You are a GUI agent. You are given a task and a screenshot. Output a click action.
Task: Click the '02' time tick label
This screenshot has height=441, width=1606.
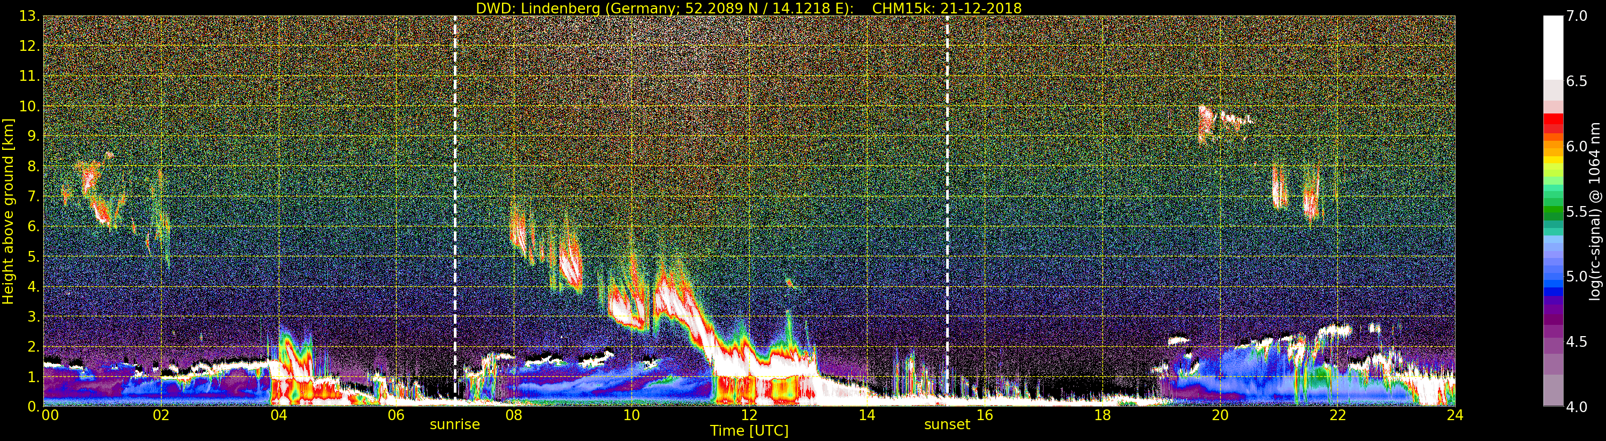pyautogui.click(x=161, y=415)
